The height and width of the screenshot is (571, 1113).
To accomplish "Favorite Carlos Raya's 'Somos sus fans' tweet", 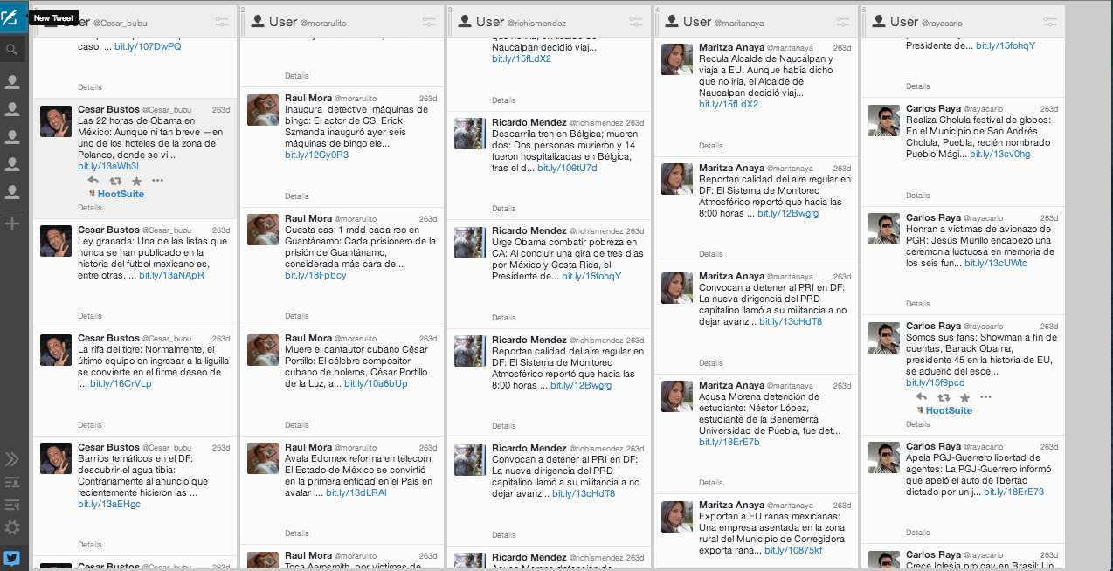I will (x=964, y=397).
